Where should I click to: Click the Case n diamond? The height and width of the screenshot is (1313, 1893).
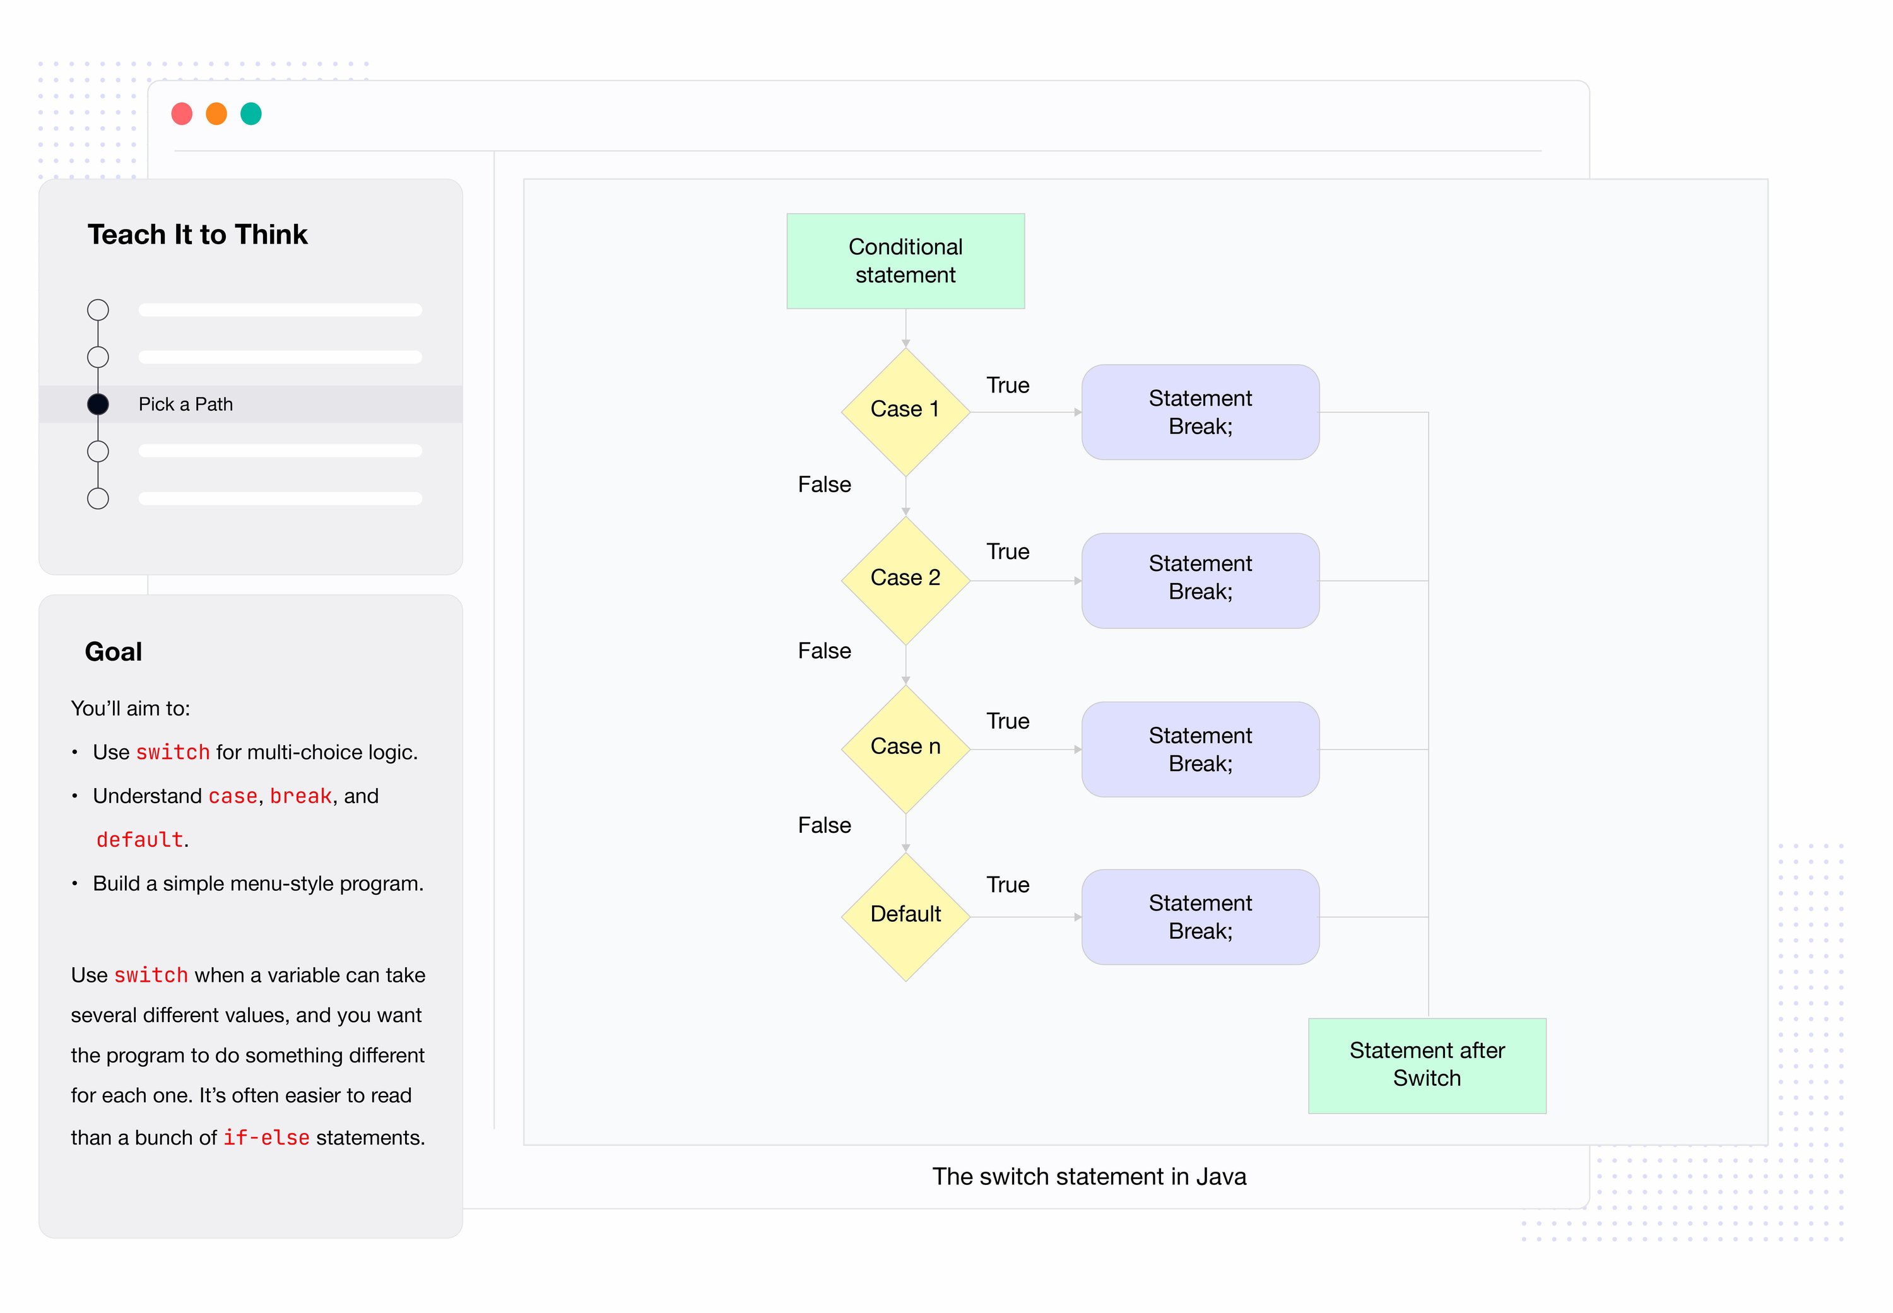point(905,749)
